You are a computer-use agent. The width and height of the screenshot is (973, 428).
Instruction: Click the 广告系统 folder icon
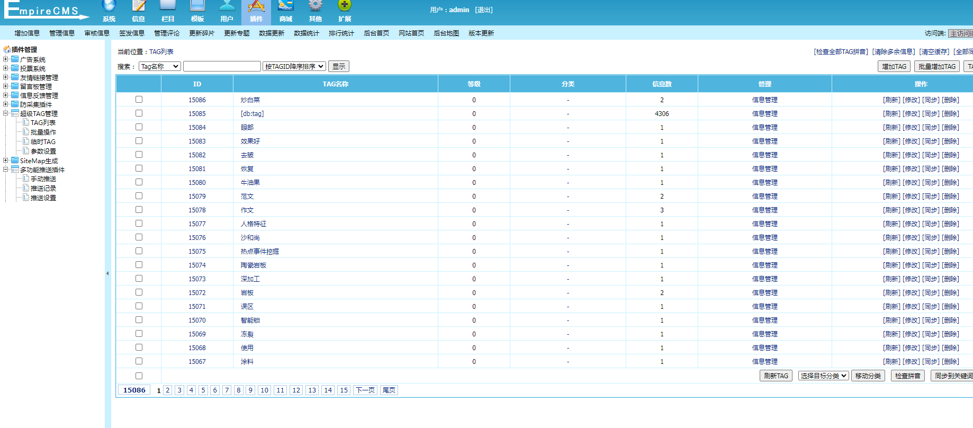pyautogui.click(x=15, y=59)
